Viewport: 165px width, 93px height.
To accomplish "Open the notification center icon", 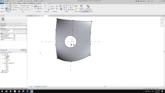I will [x=162, y=91].
